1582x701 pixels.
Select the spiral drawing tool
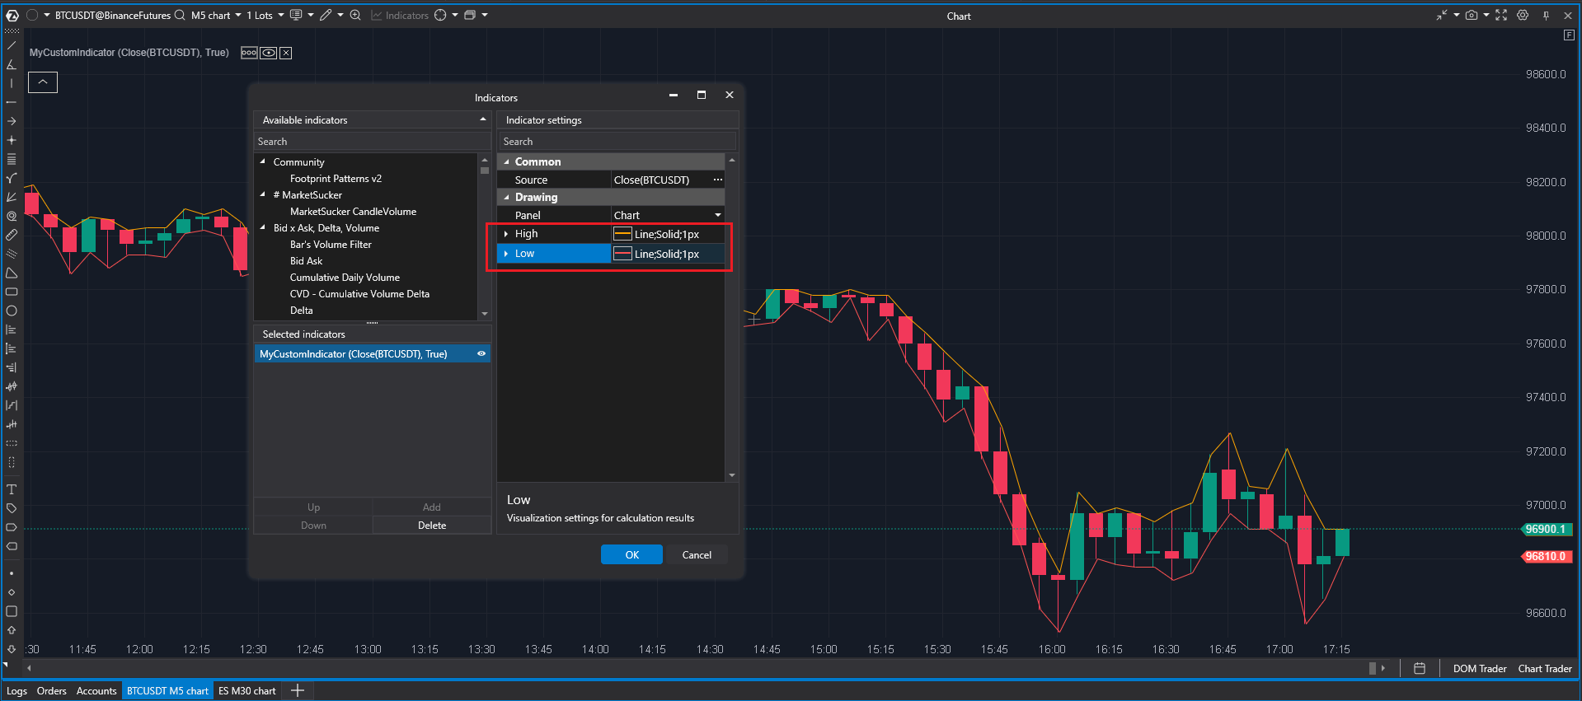click(12, 216)
